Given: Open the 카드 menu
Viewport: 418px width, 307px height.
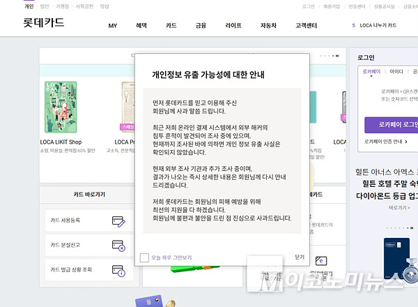Looking at the screenshot, I should click(171, 25).
